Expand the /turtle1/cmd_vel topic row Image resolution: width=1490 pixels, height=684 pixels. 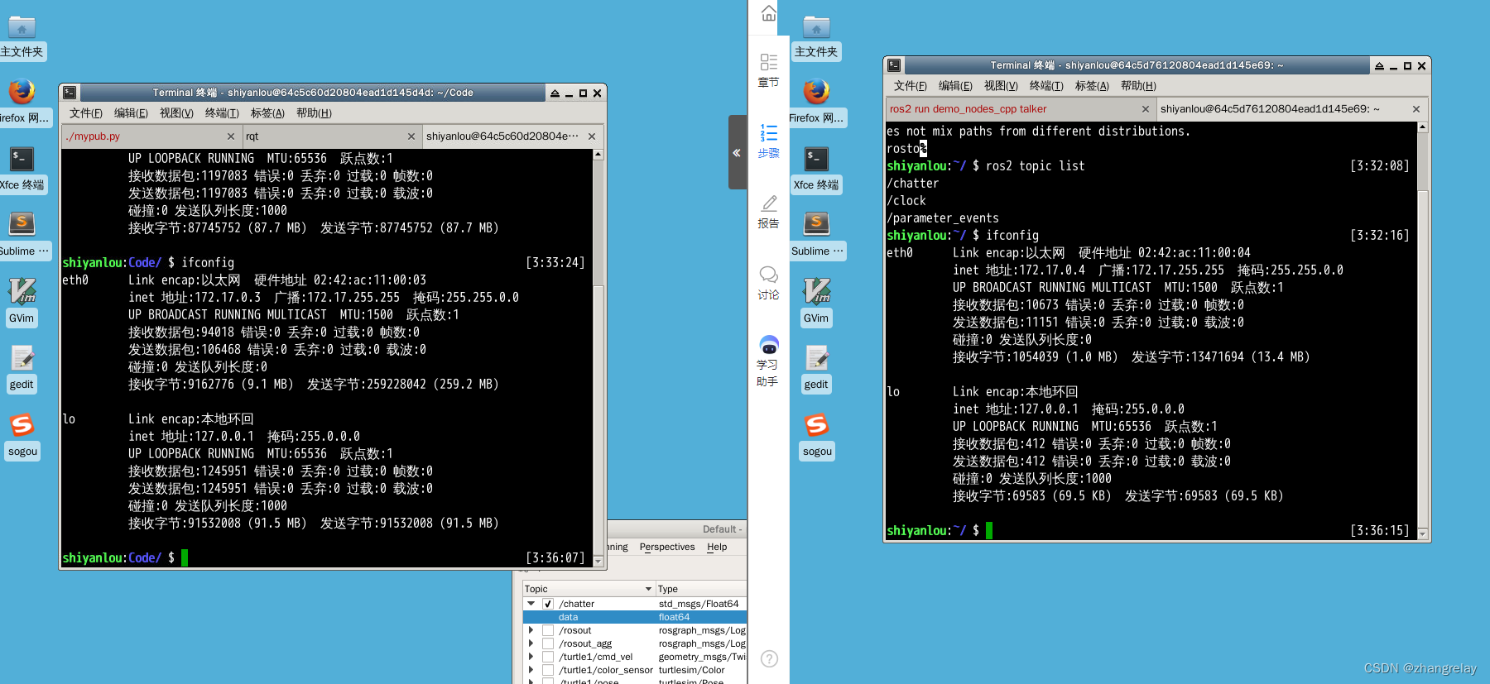pyautogui.click(x=531, y=657)
